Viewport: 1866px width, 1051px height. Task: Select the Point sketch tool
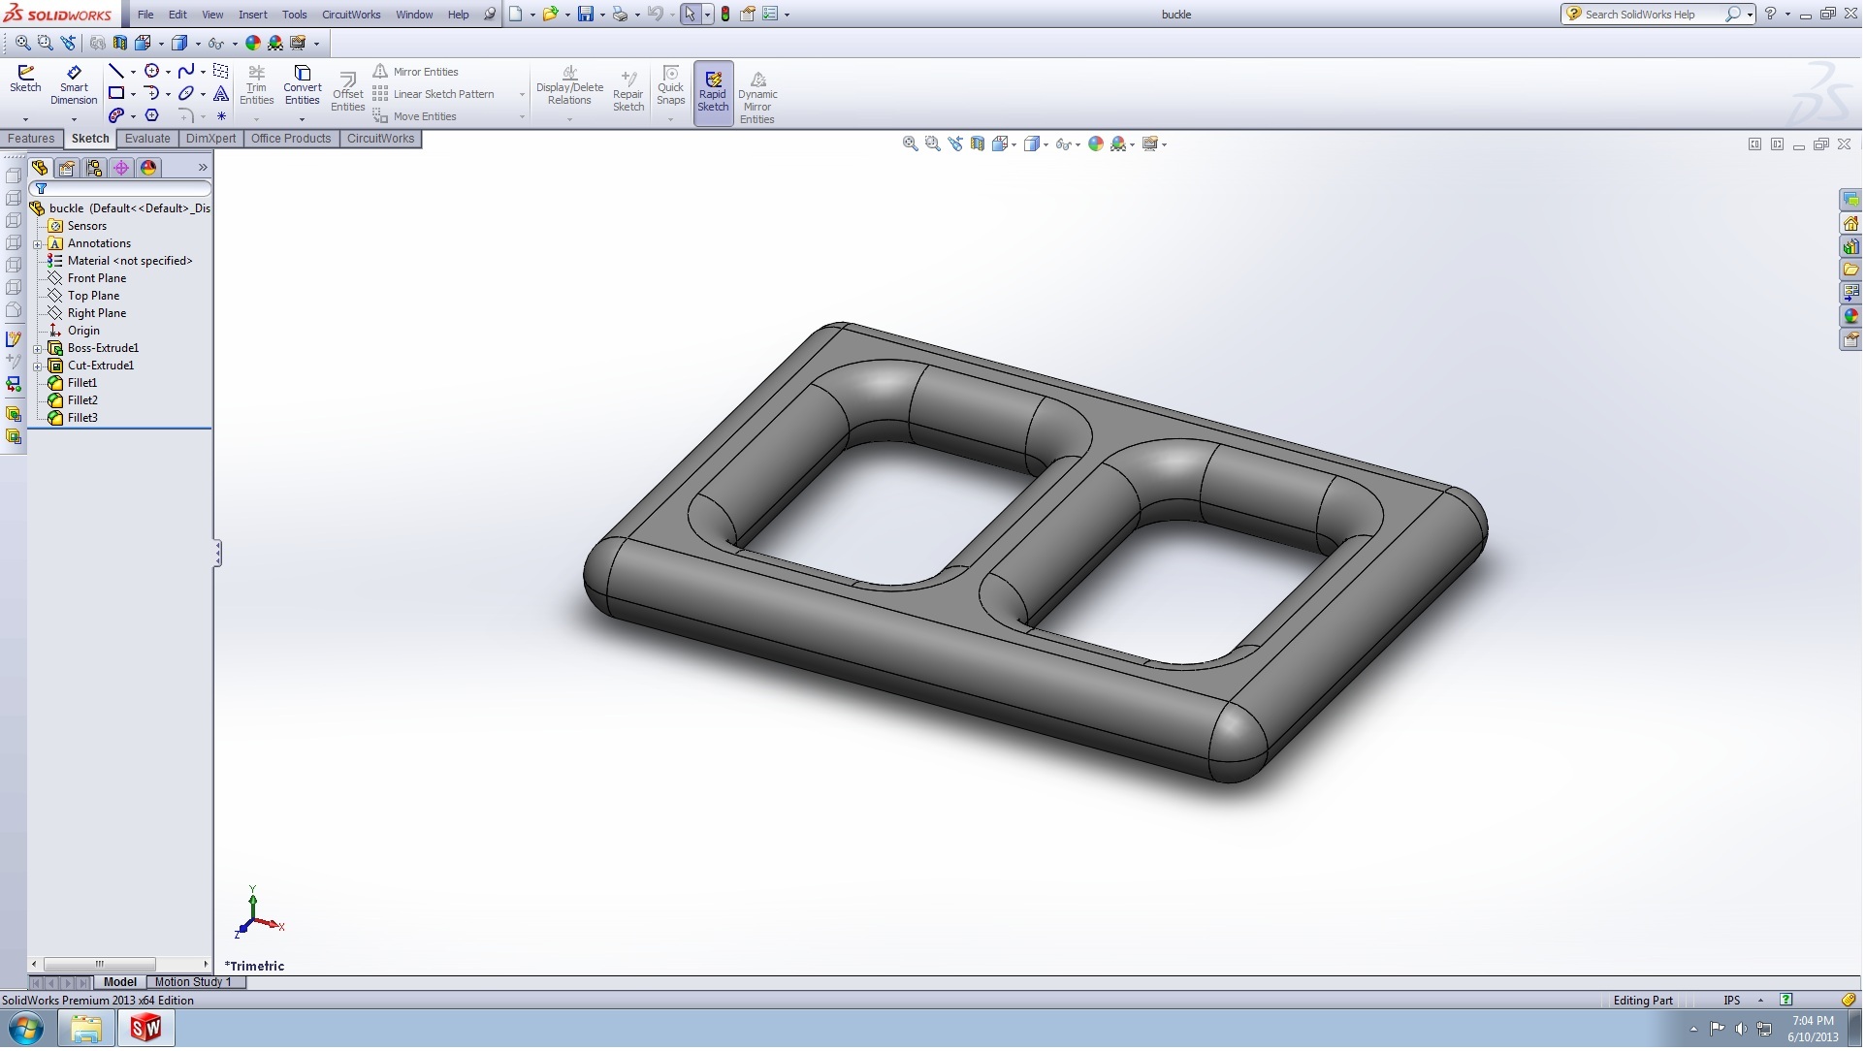point(221,115)
